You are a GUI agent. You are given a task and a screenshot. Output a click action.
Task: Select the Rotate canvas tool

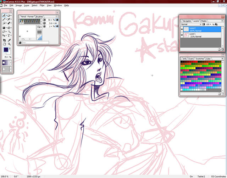[4, 44]
